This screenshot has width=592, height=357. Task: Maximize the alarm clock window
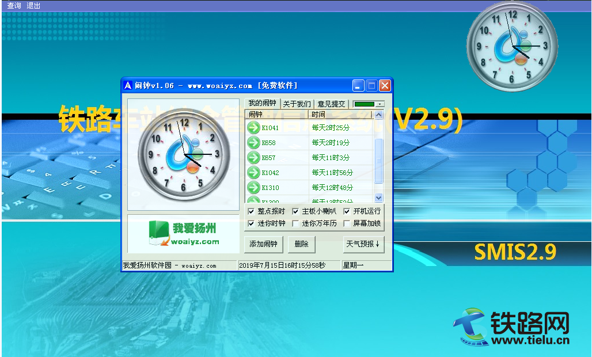coord(371,86)
